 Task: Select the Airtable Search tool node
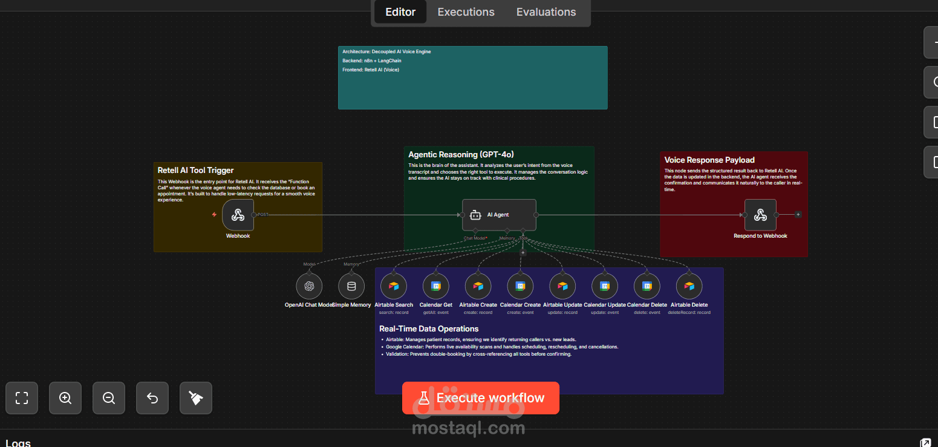coord(394,286)
